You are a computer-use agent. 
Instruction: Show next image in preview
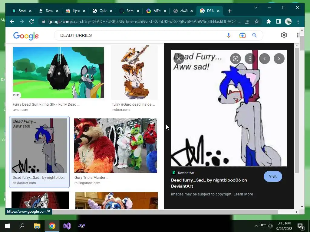pos(279,59)
